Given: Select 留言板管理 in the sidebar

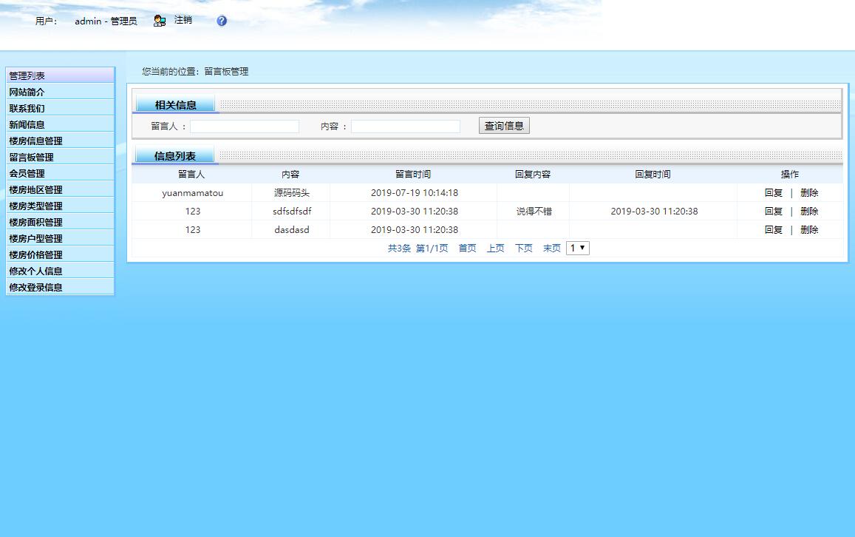Looking at the screenshot, I should tap(30, 156).
